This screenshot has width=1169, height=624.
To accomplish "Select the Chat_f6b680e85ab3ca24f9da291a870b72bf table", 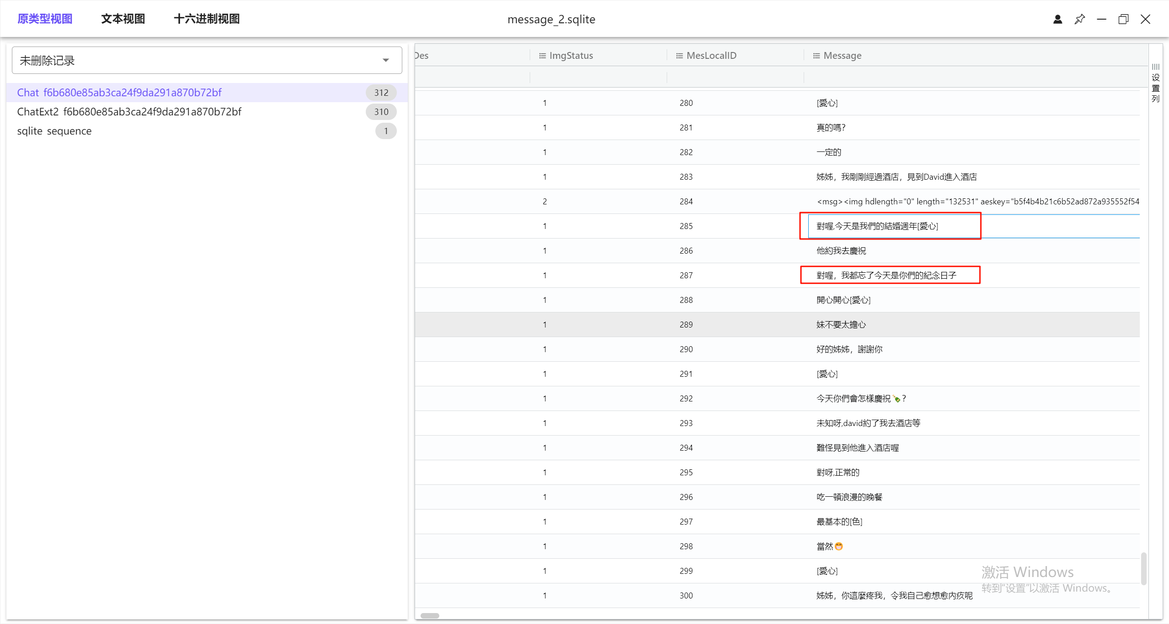I will (x=119, y=93).
